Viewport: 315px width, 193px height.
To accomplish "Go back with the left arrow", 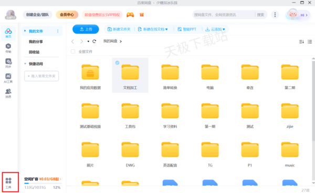I will (x=73, y=42).
